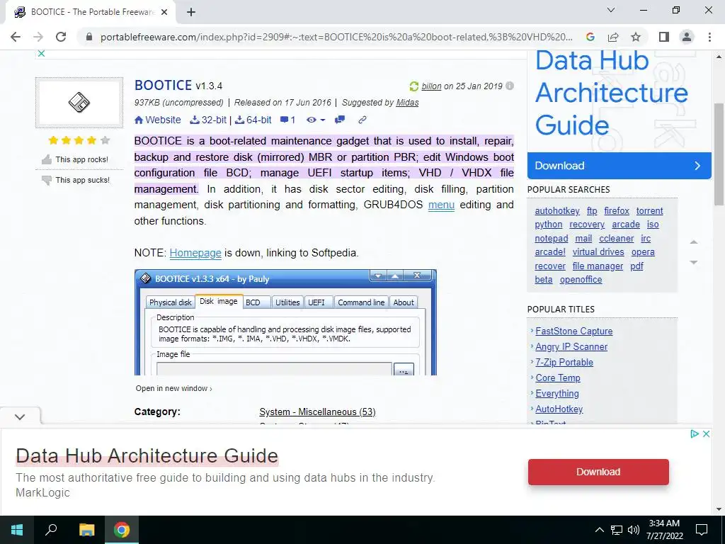The image size is (725, 544).
Task: Click the Google icon in address bar
Action: 590,37
